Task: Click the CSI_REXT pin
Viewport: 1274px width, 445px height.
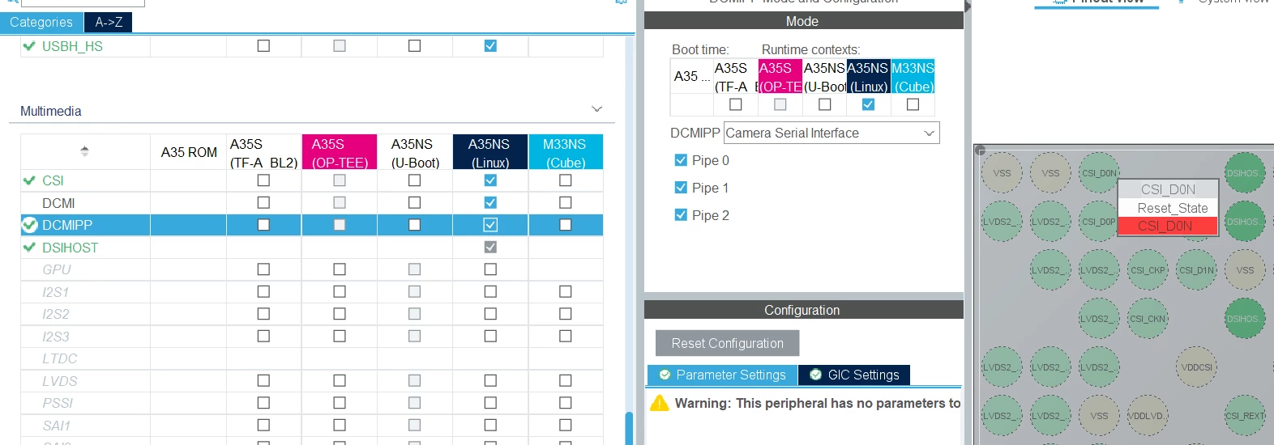Action: (x=1245, y=416)
